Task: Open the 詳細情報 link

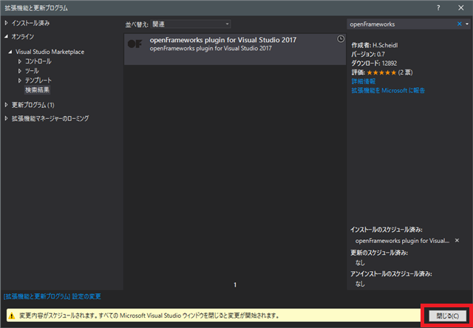Action: point(364,81)
